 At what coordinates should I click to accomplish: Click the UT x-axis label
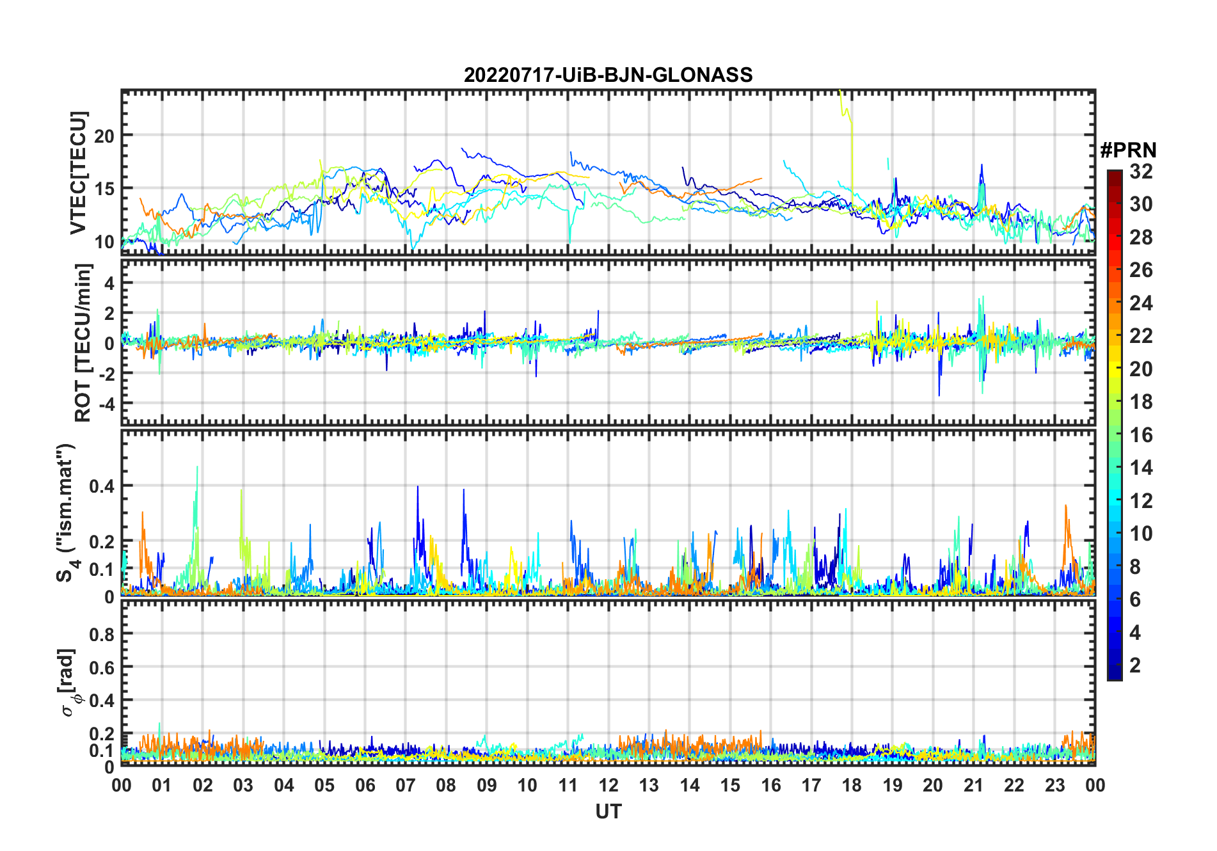click(x=608, y=811)
